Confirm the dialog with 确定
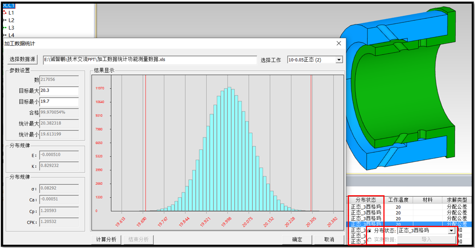475x248 pixels. coord(297,240)
